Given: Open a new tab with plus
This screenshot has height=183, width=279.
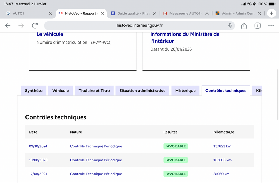Looking at the screenshot, I should pyautogui.click(x=272, y=13).
